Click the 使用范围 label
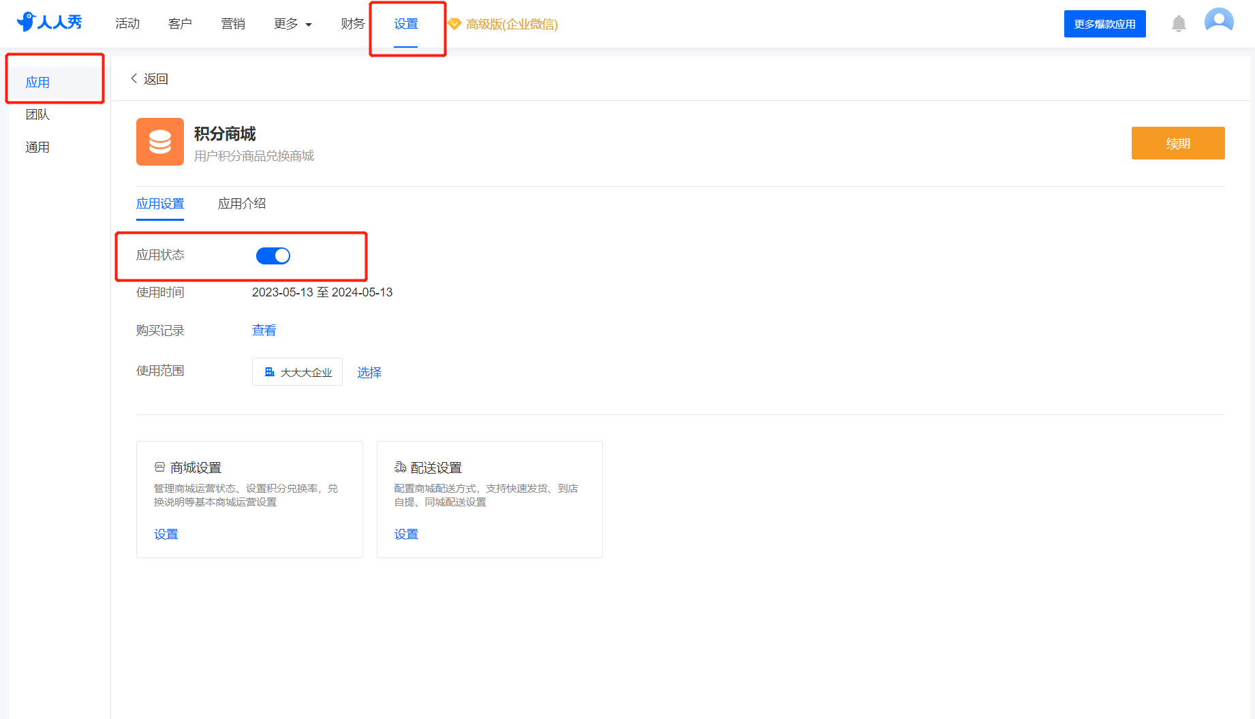The height and width of the screenshot is (719, 1255). (160, 371)
